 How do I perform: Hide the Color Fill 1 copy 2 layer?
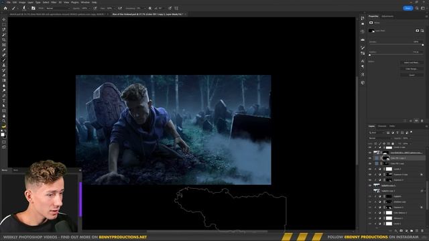[x=370, y=158]
